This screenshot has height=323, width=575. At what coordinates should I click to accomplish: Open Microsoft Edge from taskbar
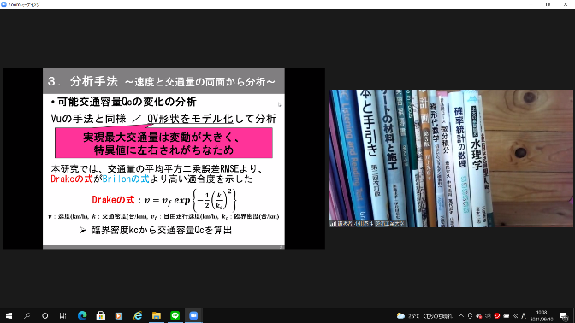pyautogui.click(x=82, y=315)
